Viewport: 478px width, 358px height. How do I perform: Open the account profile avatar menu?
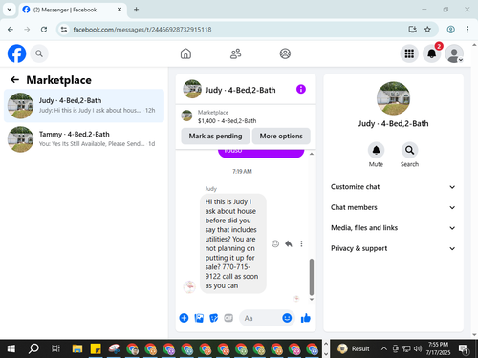pos(454,53)
